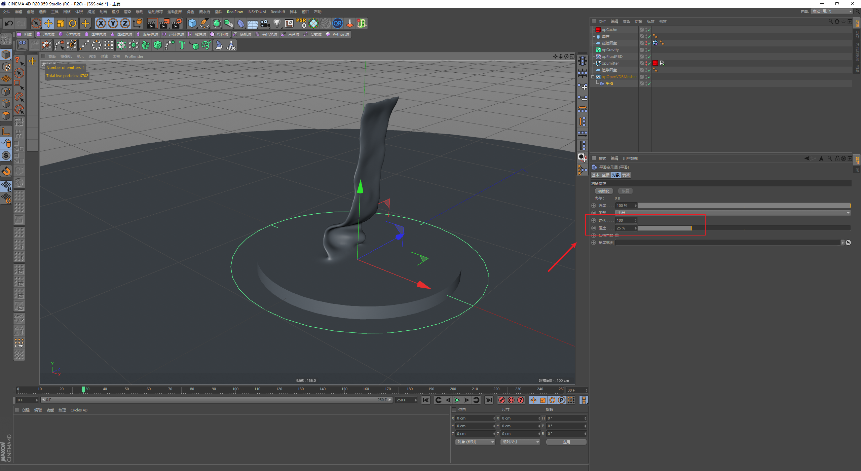This screenshot has width=861, height=471.
Task: Click 强度 percent stepper arrows
Action: (636, 206)
